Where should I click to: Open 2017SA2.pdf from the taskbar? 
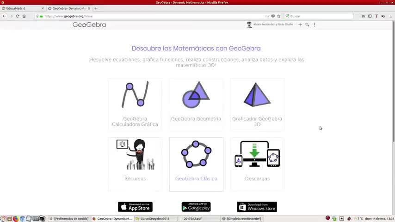tap(198, 219)
